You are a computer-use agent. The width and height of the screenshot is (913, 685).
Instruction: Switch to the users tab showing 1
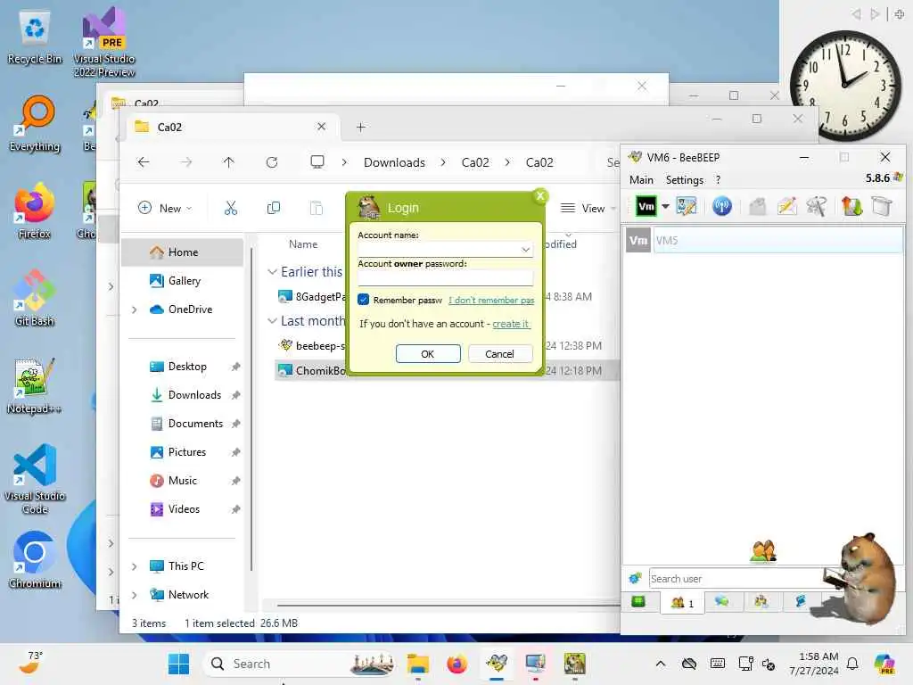click(x=682, y=603)
